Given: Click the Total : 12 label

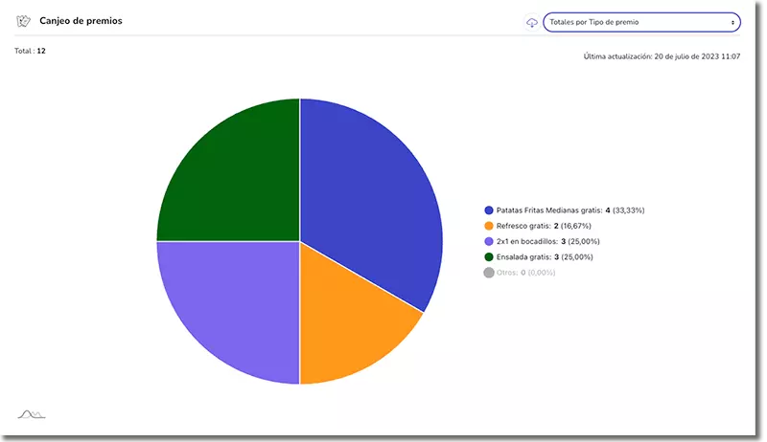Looking at the screenshot, I should pos(30,51).
